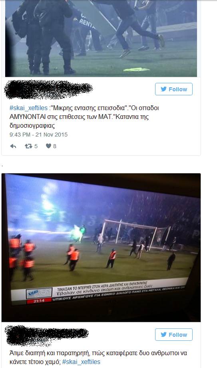Follow the author of the 'Άτιμε διαιτητή' tweet
Image resolution: width=217 pixels, height=368 pixels.
pyautogui.click(x=174, y=335)
